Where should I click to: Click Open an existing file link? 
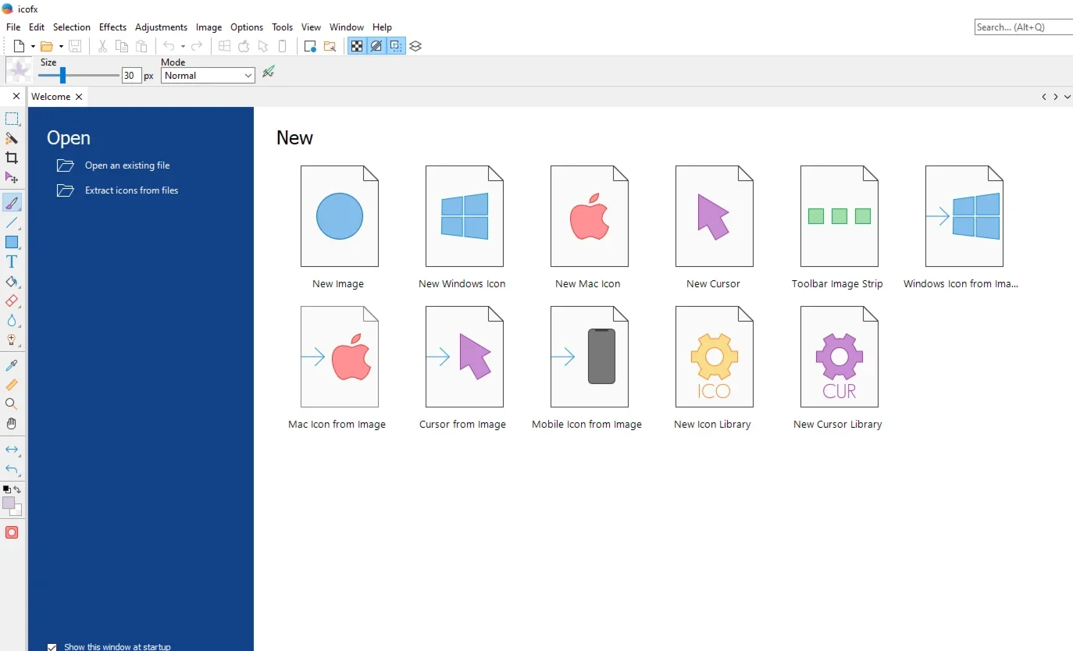pos(127,165)
